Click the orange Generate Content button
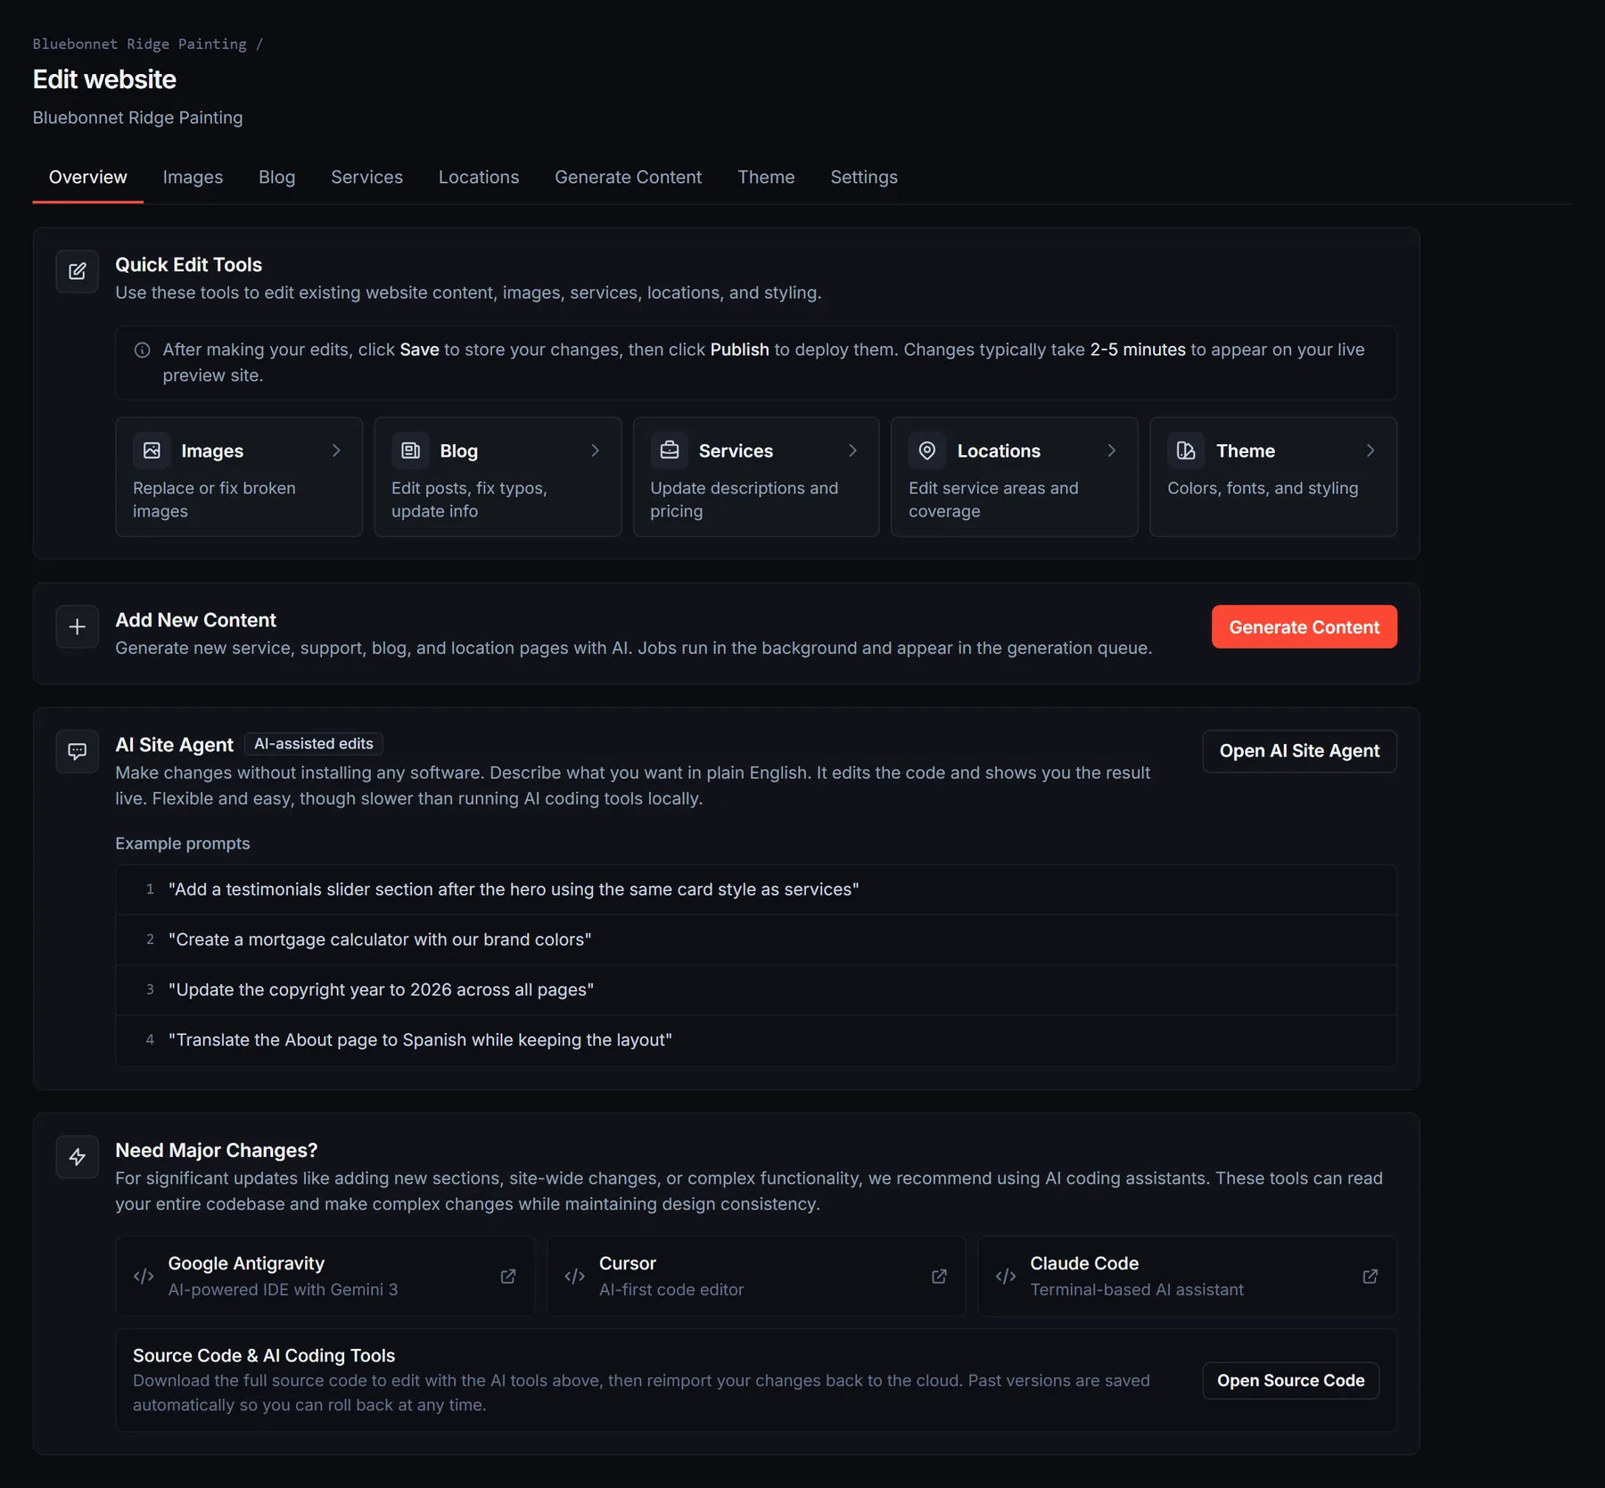The image size is (1605, 1488). (x=1304, y=627)
